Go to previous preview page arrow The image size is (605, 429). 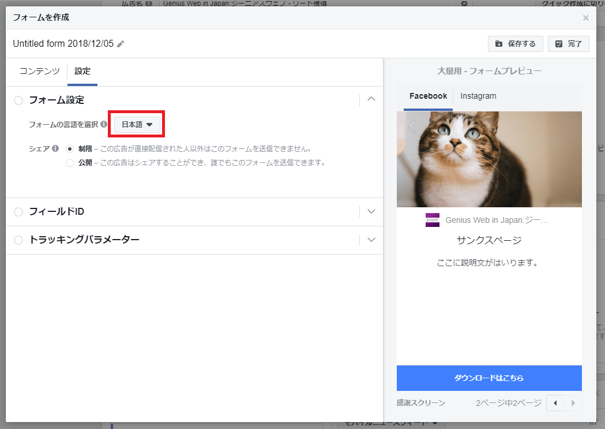coord(555,403)
